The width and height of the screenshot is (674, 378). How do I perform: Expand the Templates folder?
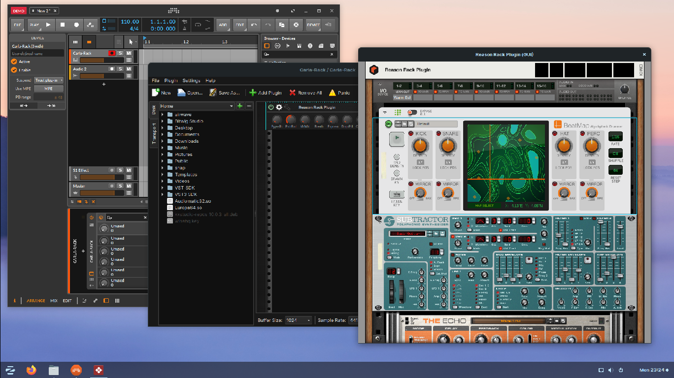(162, 175)
